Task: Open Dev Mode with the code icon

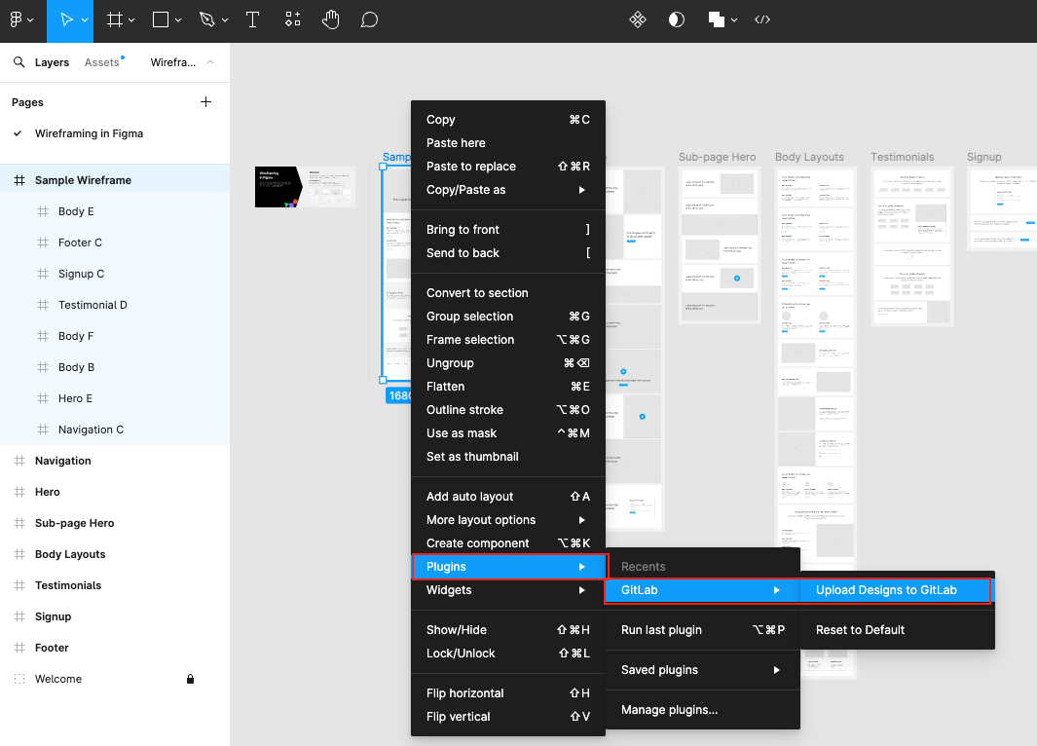Action: click(762, 19)
